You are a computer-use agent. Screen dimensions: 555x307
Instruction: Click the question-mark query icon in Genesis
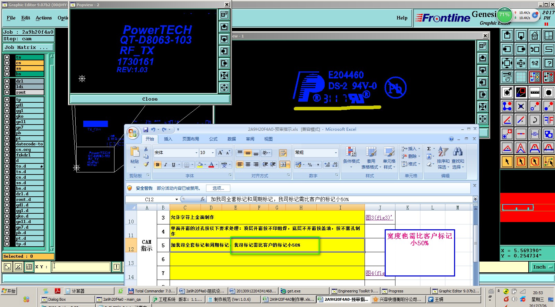pyautogui.click(x=549, y=63)
